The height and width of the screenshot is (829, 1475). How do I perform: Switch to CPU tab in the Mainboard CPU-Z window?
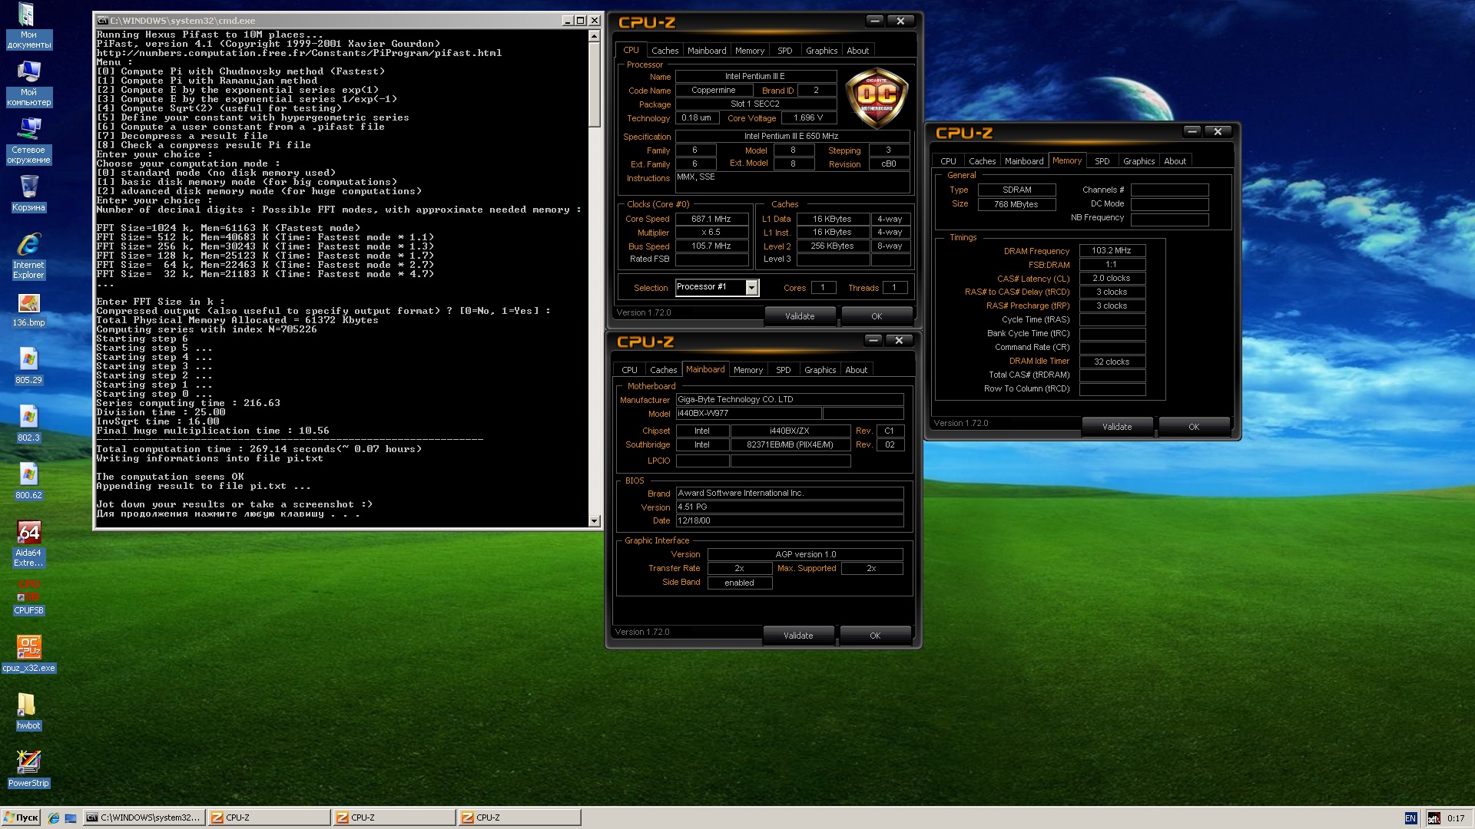pyautogui.click(x=629, y=370)
